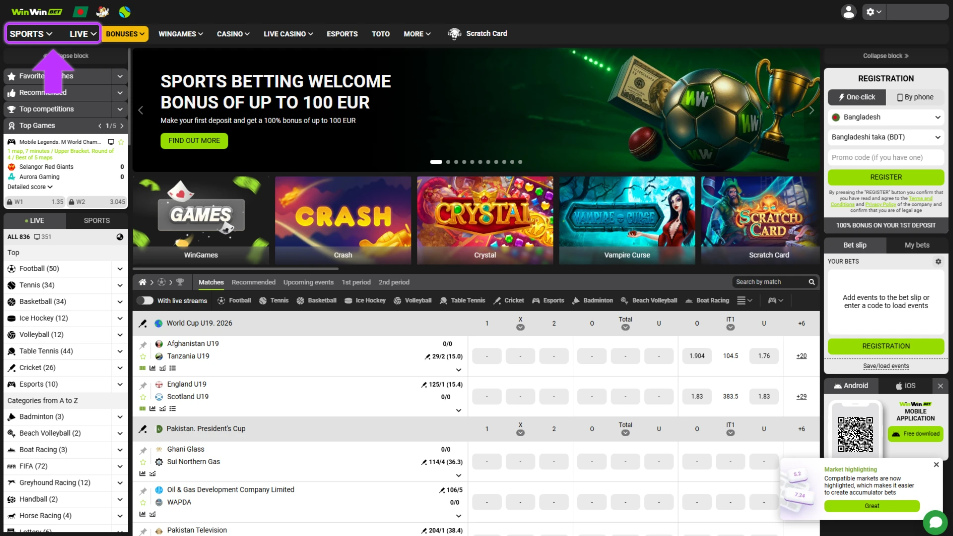953x536 pixels.
Task: Expand the Football category in sidebar
Action: pyautogui.click(x=120, y=268)
